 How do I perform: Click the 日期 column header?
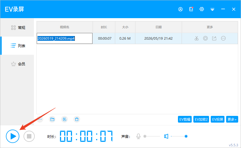coord(158,27)
